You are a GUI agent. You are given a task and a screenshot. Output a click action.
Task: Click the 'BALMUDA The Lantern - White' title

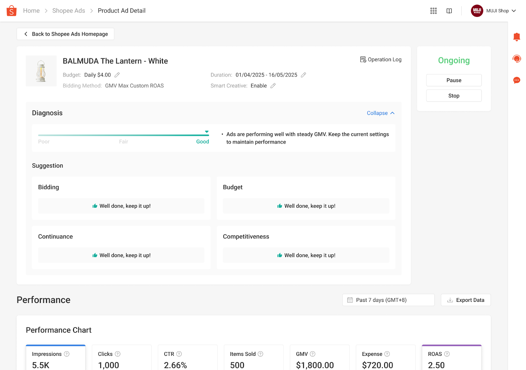115,61
